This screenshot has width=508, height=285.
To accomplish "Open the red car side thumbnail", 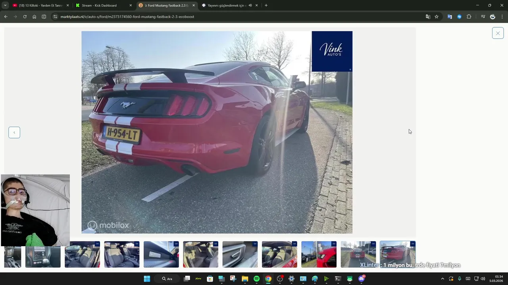I will pos(319,254).
